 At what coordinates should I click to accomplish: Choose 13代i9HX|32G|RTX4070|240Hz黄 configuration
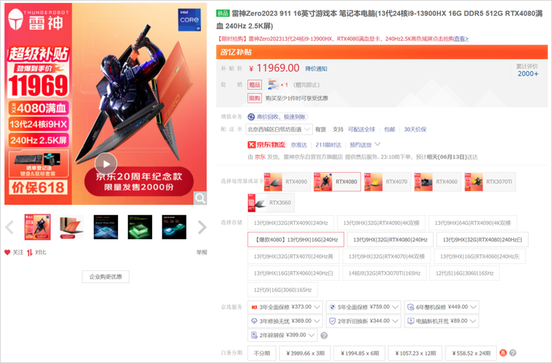[x=293, y=257]
